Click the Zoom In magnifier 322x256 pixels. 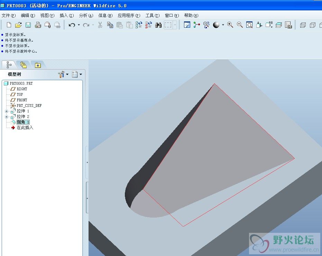coord(230,25)
